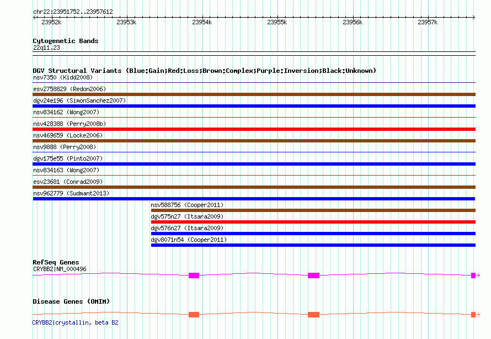Click the nsv7350 (Kidd2008) variant label
The height and width of the screenshot is (339, 491).
click(x=63, y=77)
